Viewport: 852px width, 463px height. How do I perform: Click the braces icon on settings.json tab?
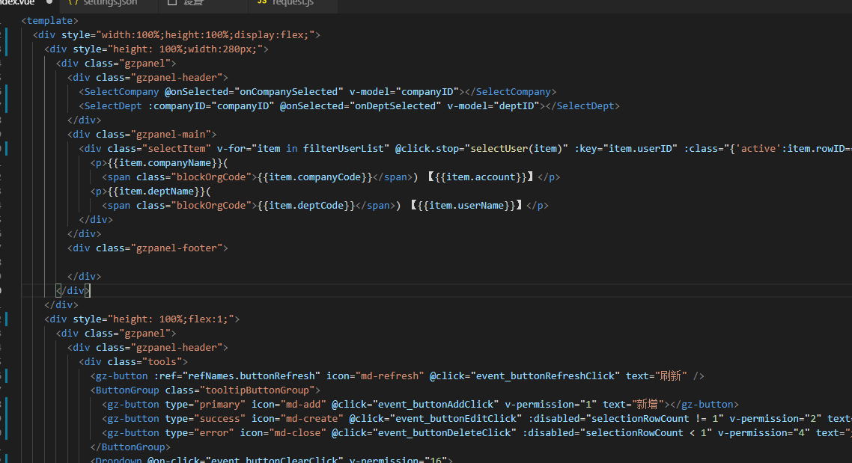point(73,2)
